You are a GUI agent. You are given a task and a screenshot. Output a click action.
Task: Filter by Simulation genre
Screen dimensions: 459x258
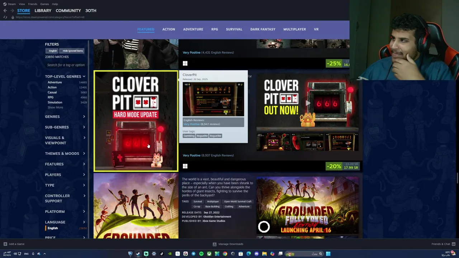click(55, 102)
